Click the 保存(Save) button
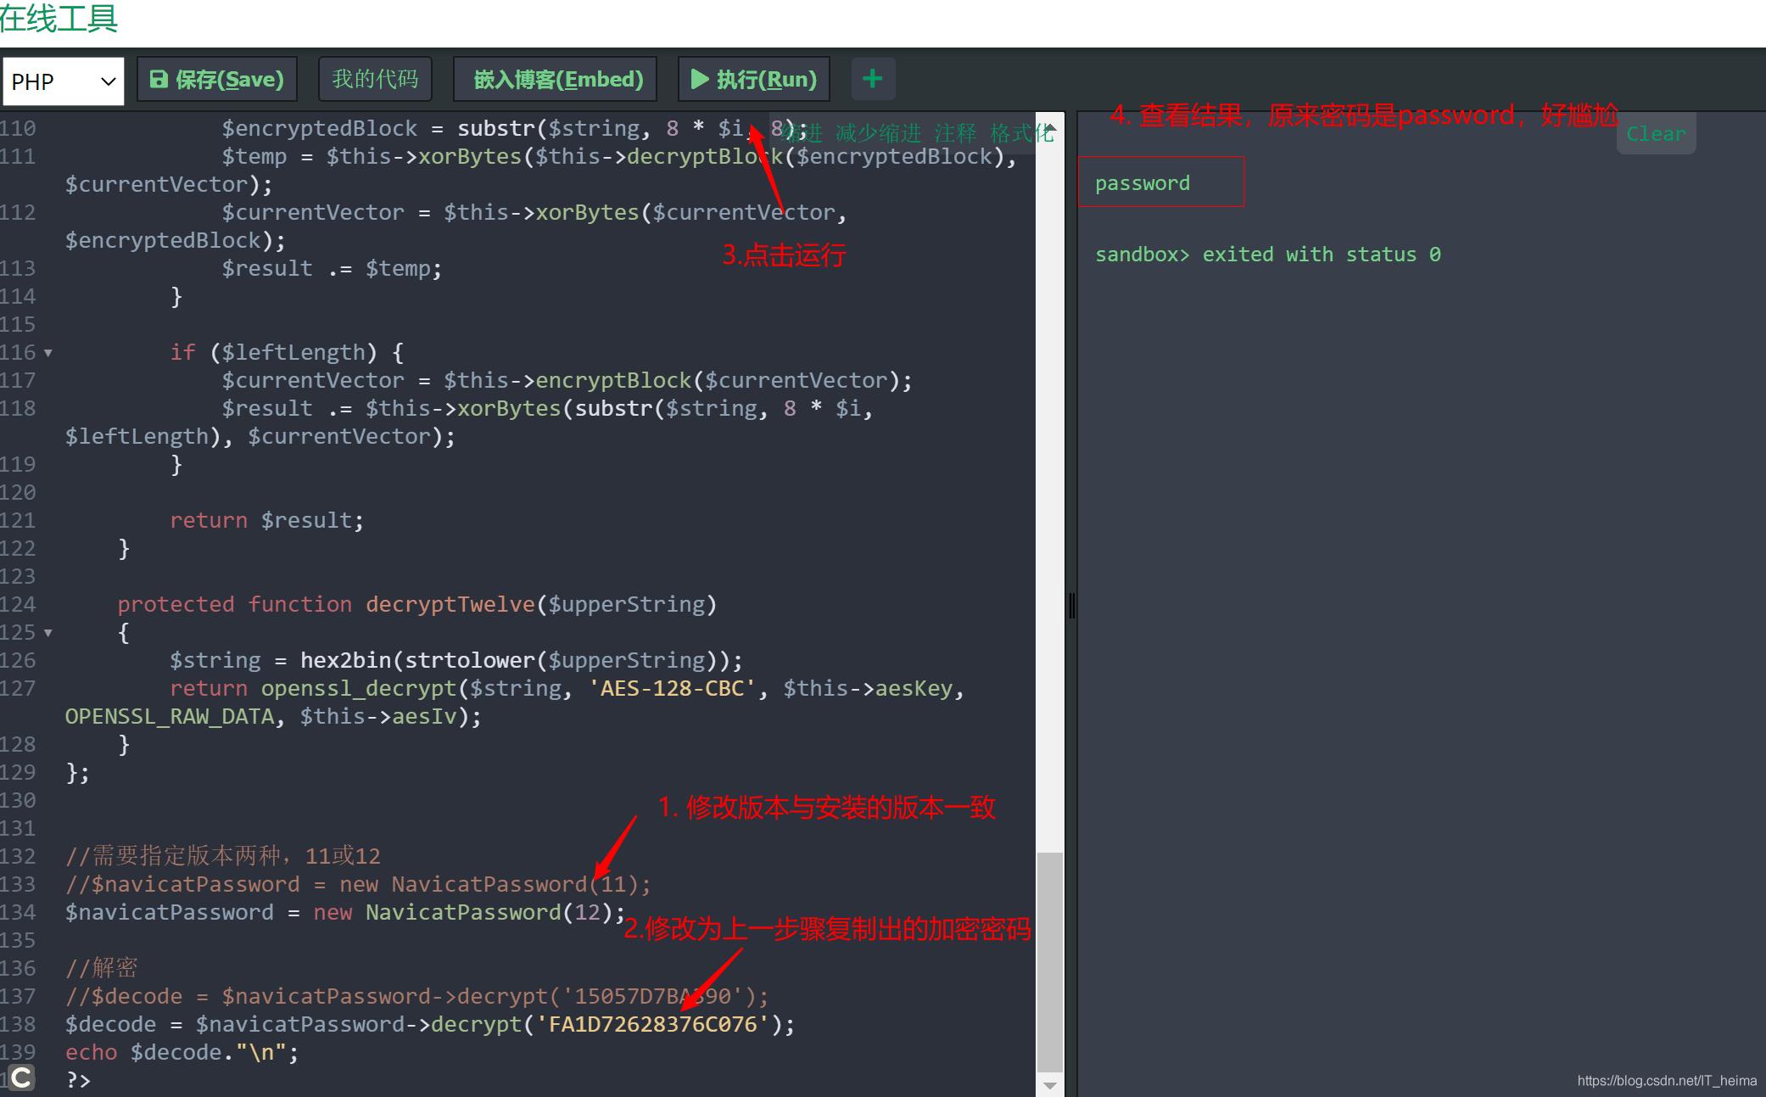1766x1097 pixels. click(217, 80)
